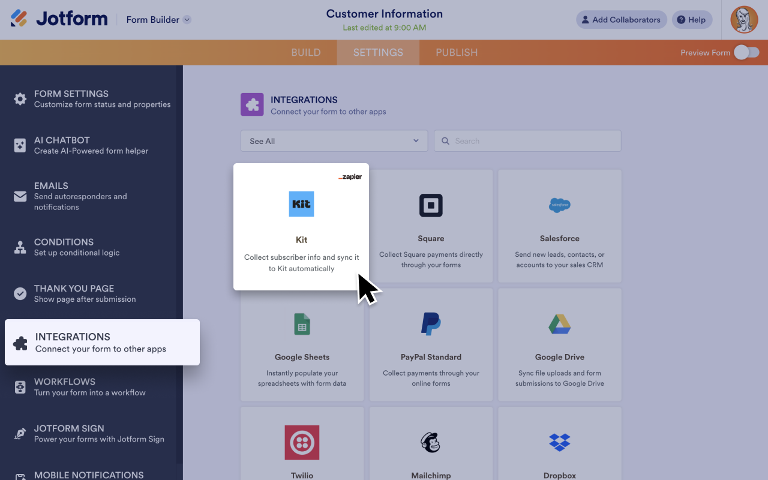This screenshot has width=768, height=480.
Task: Select the Square integration icon
Action: coord(431,205)
